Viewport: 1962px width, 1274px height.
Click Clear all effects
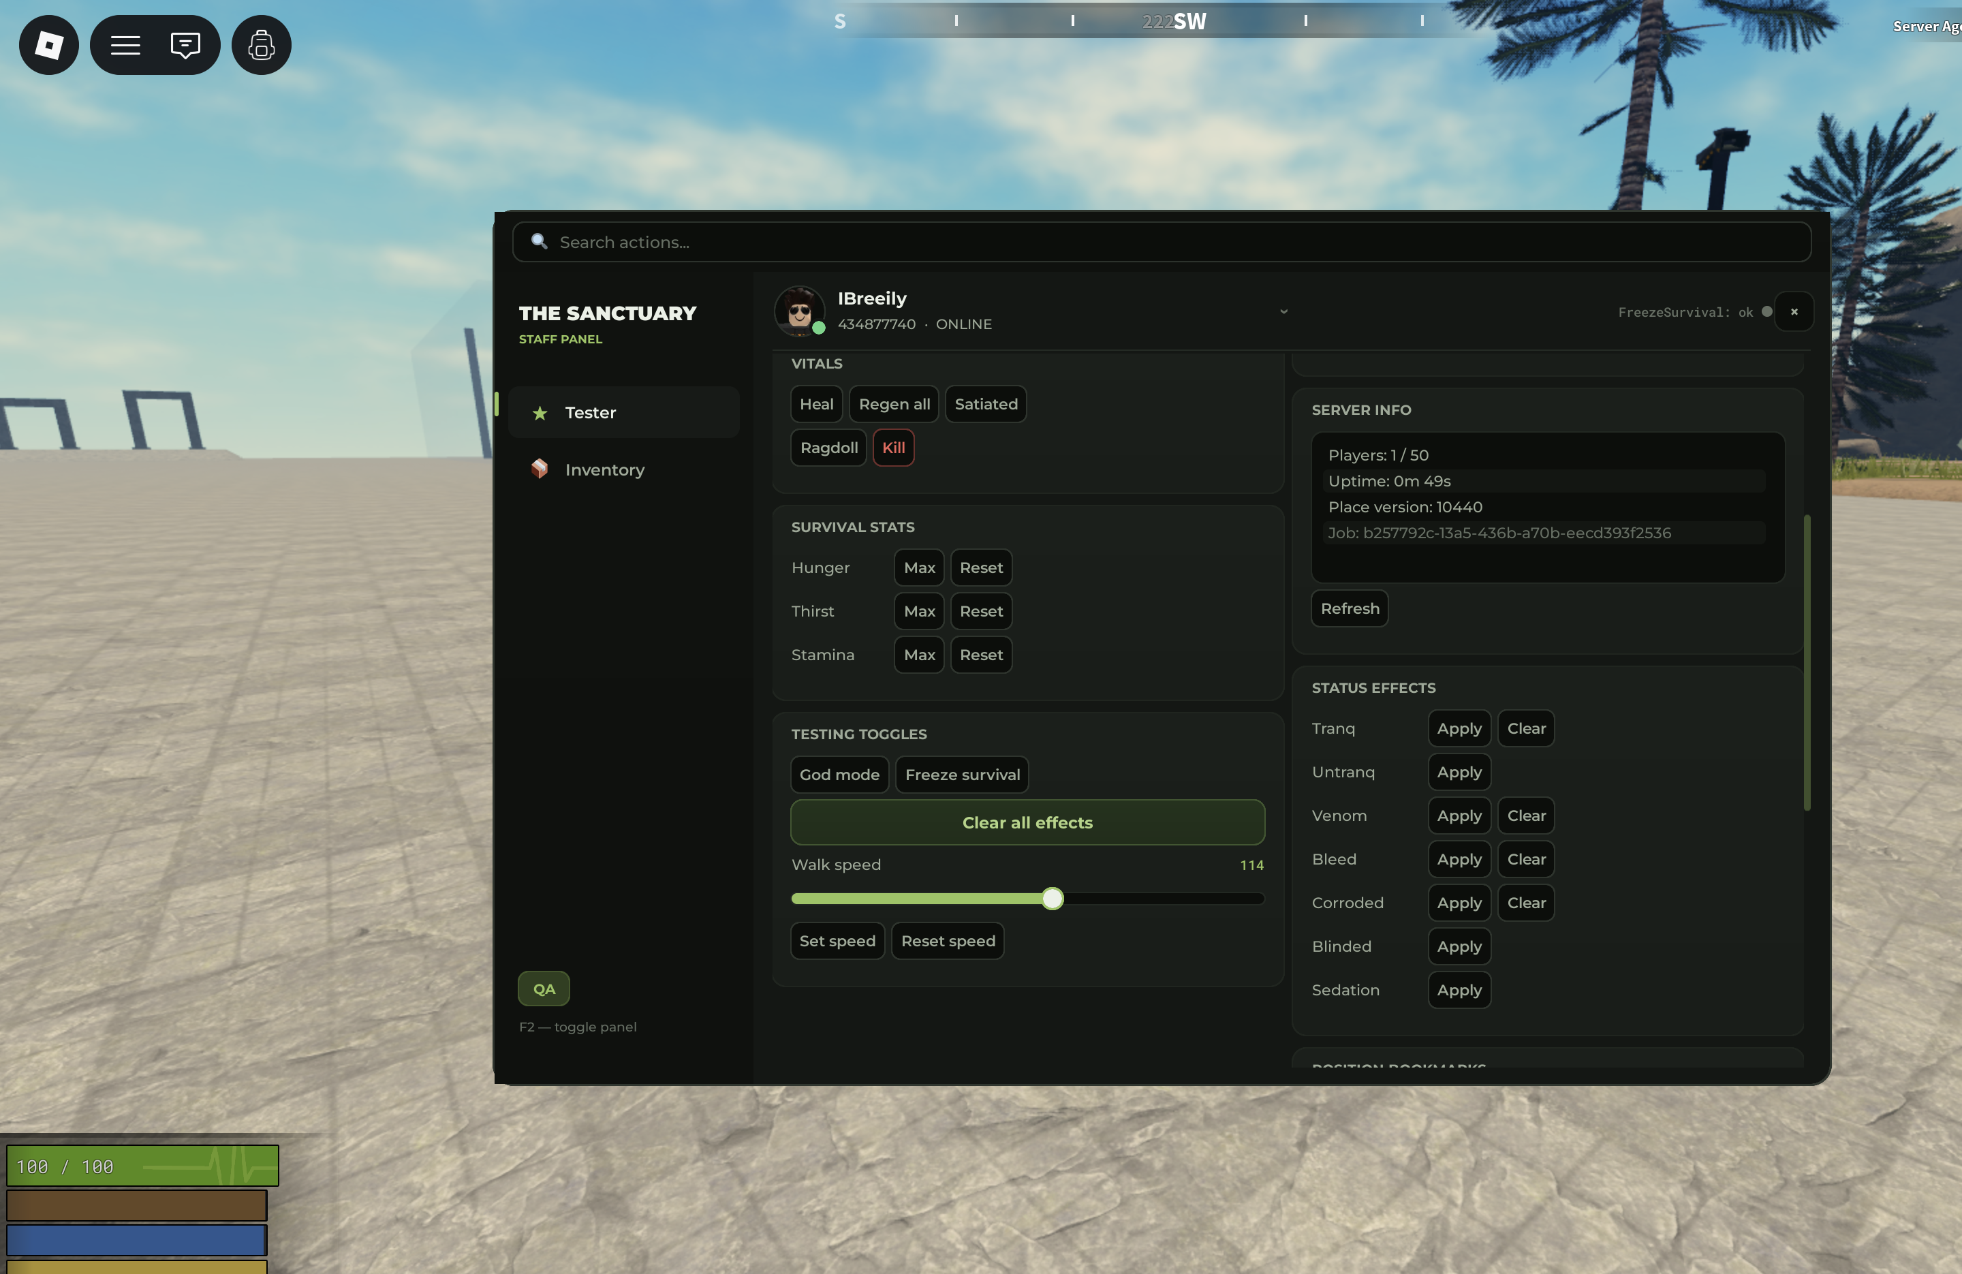pos(1027,822)
